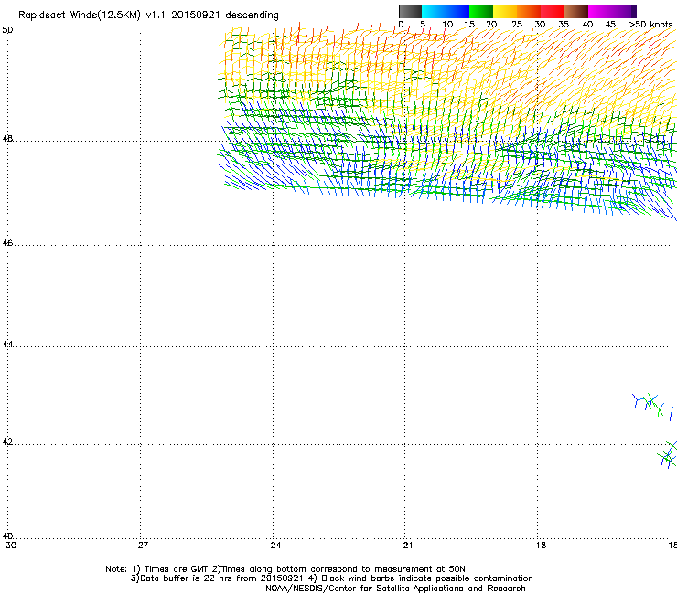Click the '>50 knots' legend label
Image resolution: width=677 pixels, height=594 pixels.
click(650, 25)
